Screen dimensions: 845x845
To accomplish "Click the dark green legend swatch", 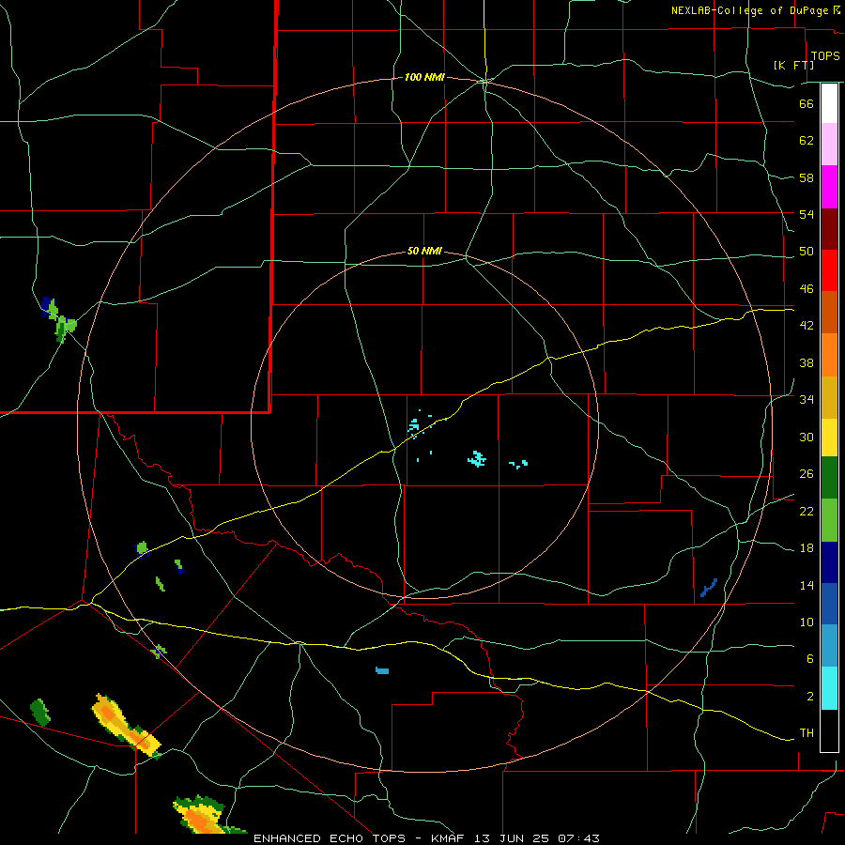I will [x=829, y=478].
